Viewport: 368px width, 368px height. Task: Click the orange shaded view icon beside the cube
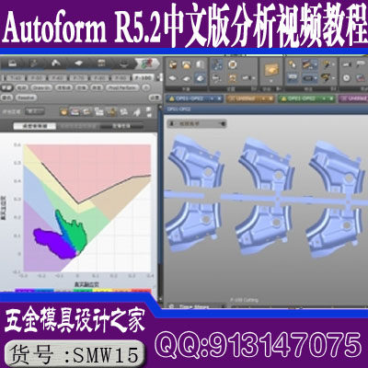[187, 64]
